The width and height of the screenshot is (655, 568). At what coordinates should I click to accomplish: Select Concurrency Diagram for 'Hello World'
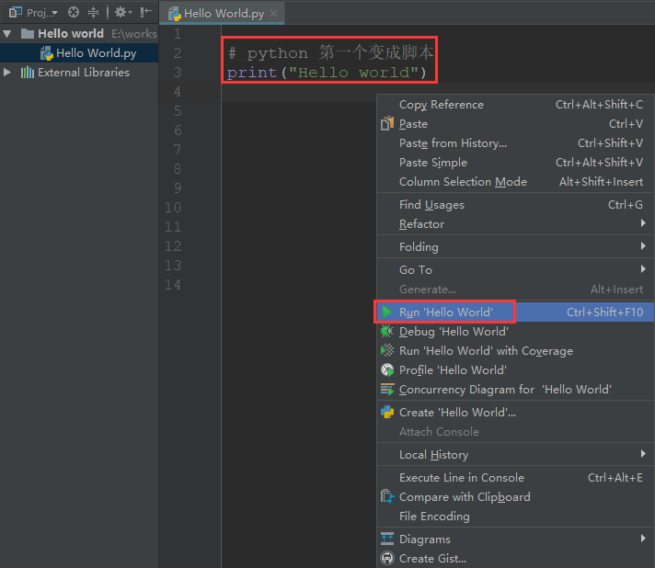pyautogui.click(x=515, y=389)
